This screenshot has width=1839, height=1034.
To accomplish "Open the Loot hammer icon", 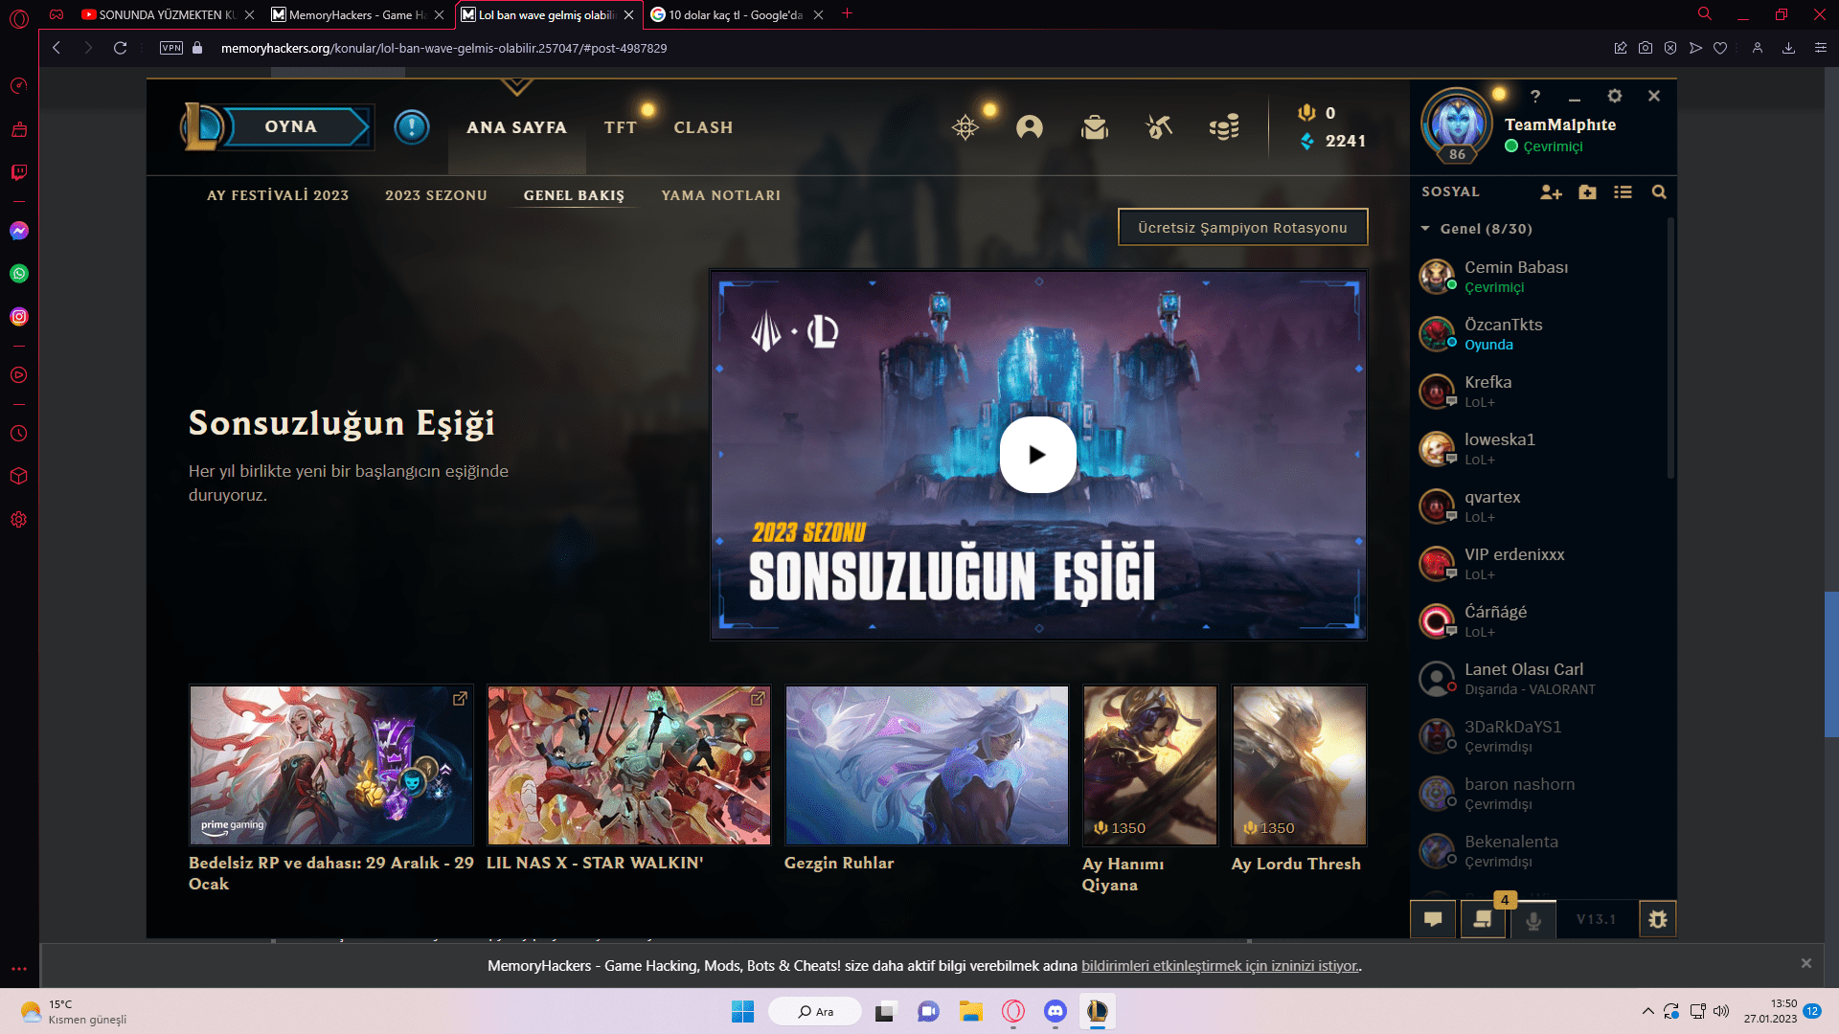I will point(1159,127).
